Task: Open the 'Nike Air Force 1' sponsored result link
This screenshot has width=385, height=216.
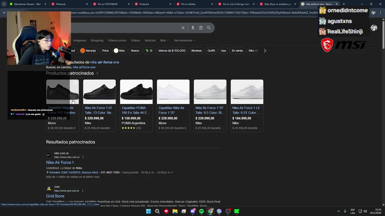Action: tap(60, 163)
